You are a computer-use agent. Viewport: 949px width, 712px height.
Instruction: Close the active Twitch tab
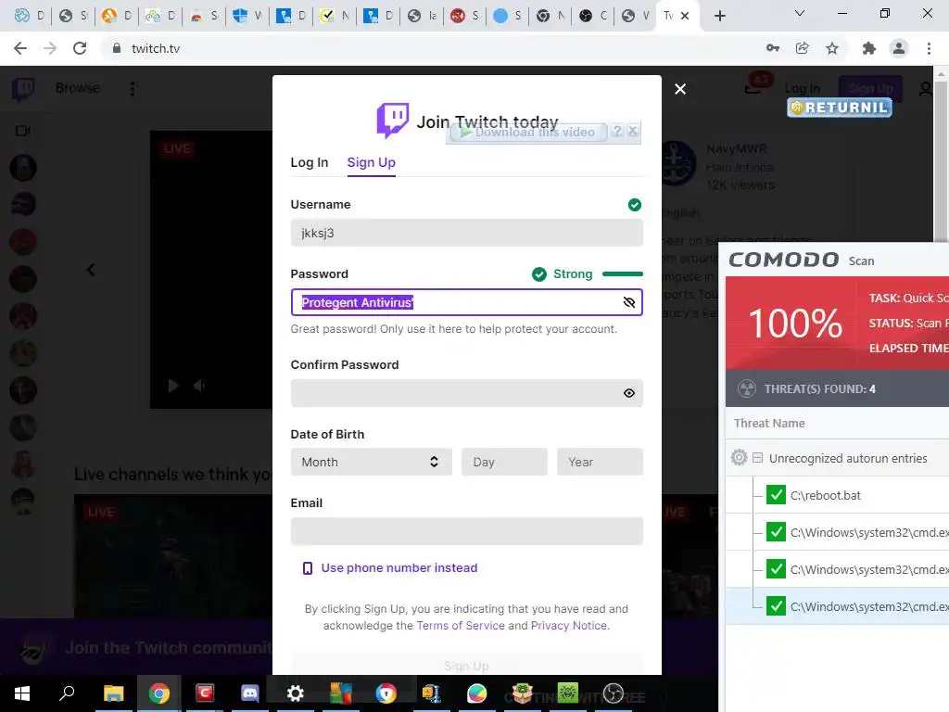tap(685, 16)
